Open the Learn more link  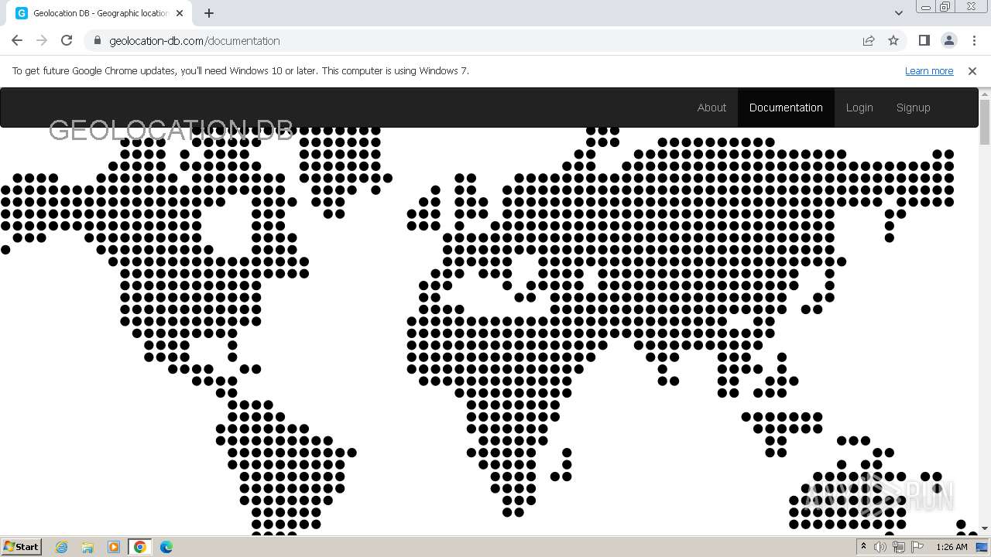(x=929, y=70)
